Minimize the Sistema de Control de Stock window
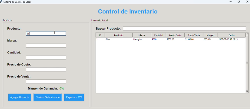 pos(231,2)
